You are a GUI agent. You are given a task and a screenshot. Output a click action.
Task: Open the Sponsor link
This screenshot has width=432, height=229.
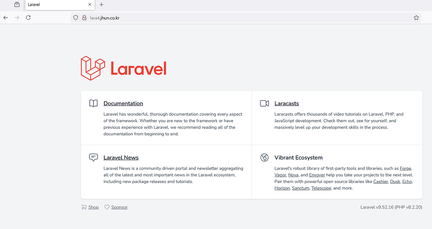119,207
